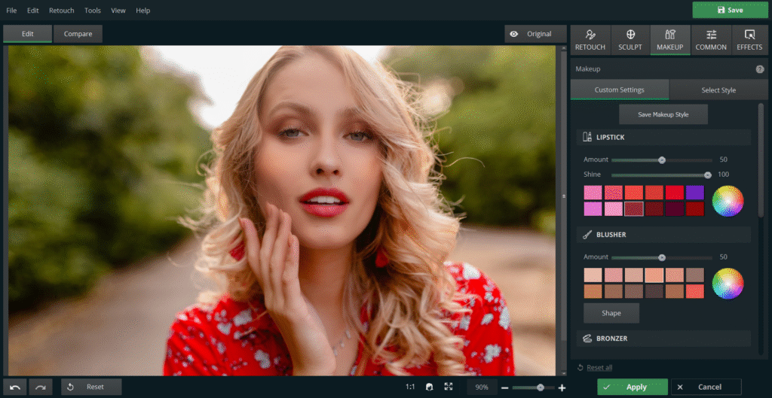Open the File menu
The image size is (772, 398).
tap(11, 11)
